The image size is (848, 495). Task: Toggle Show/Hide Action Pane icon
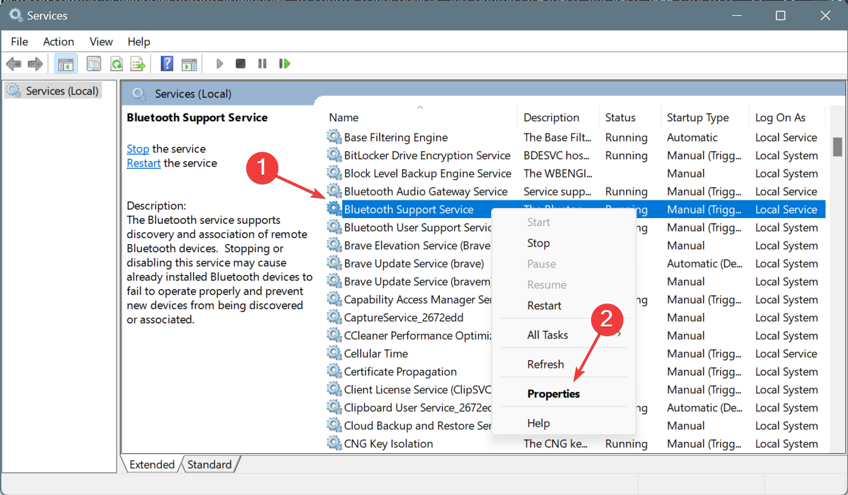click(x=189, y=64)
